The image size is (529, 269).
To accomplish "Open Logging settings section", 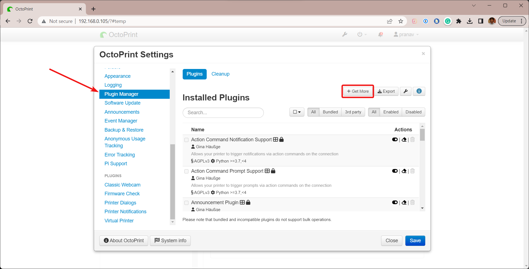I will [113, 85].
